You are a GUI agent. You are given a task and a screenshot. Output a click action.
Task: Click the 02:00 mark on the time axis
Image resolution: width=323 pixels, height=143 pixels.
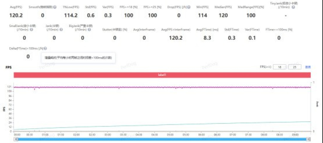click(x=76, y=135)
